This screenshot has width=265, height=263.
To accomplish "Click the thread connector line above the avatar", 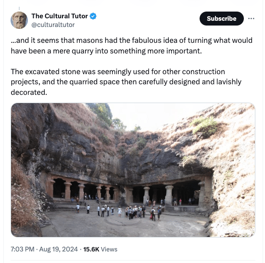I will 19,9.
